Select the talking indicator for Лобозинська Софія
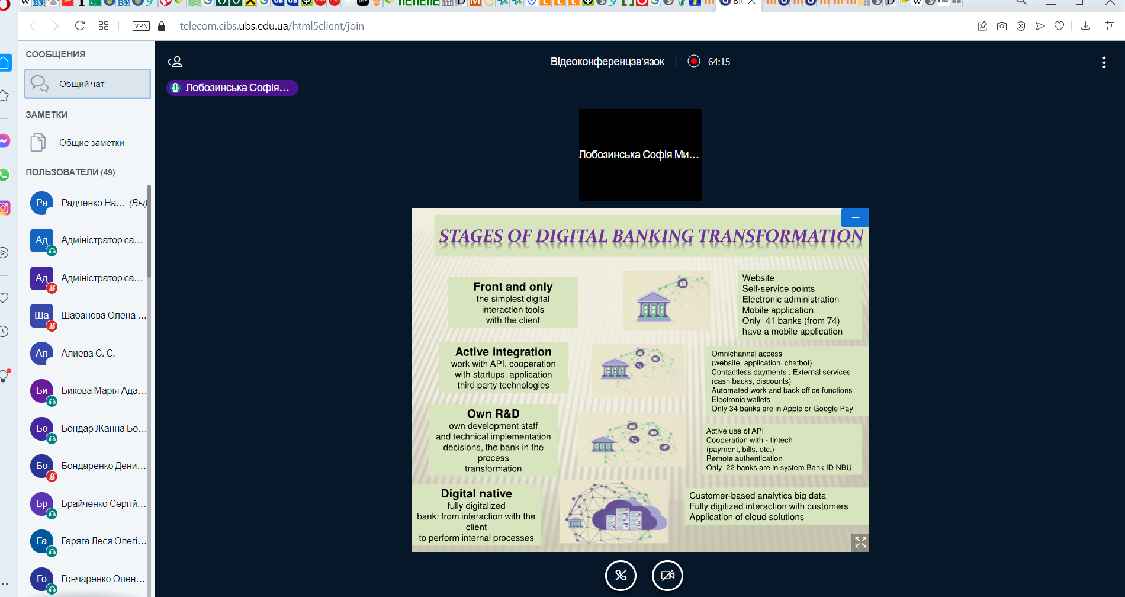The width and height of the screenshot is (1125, 597). [x=232, y=88]
